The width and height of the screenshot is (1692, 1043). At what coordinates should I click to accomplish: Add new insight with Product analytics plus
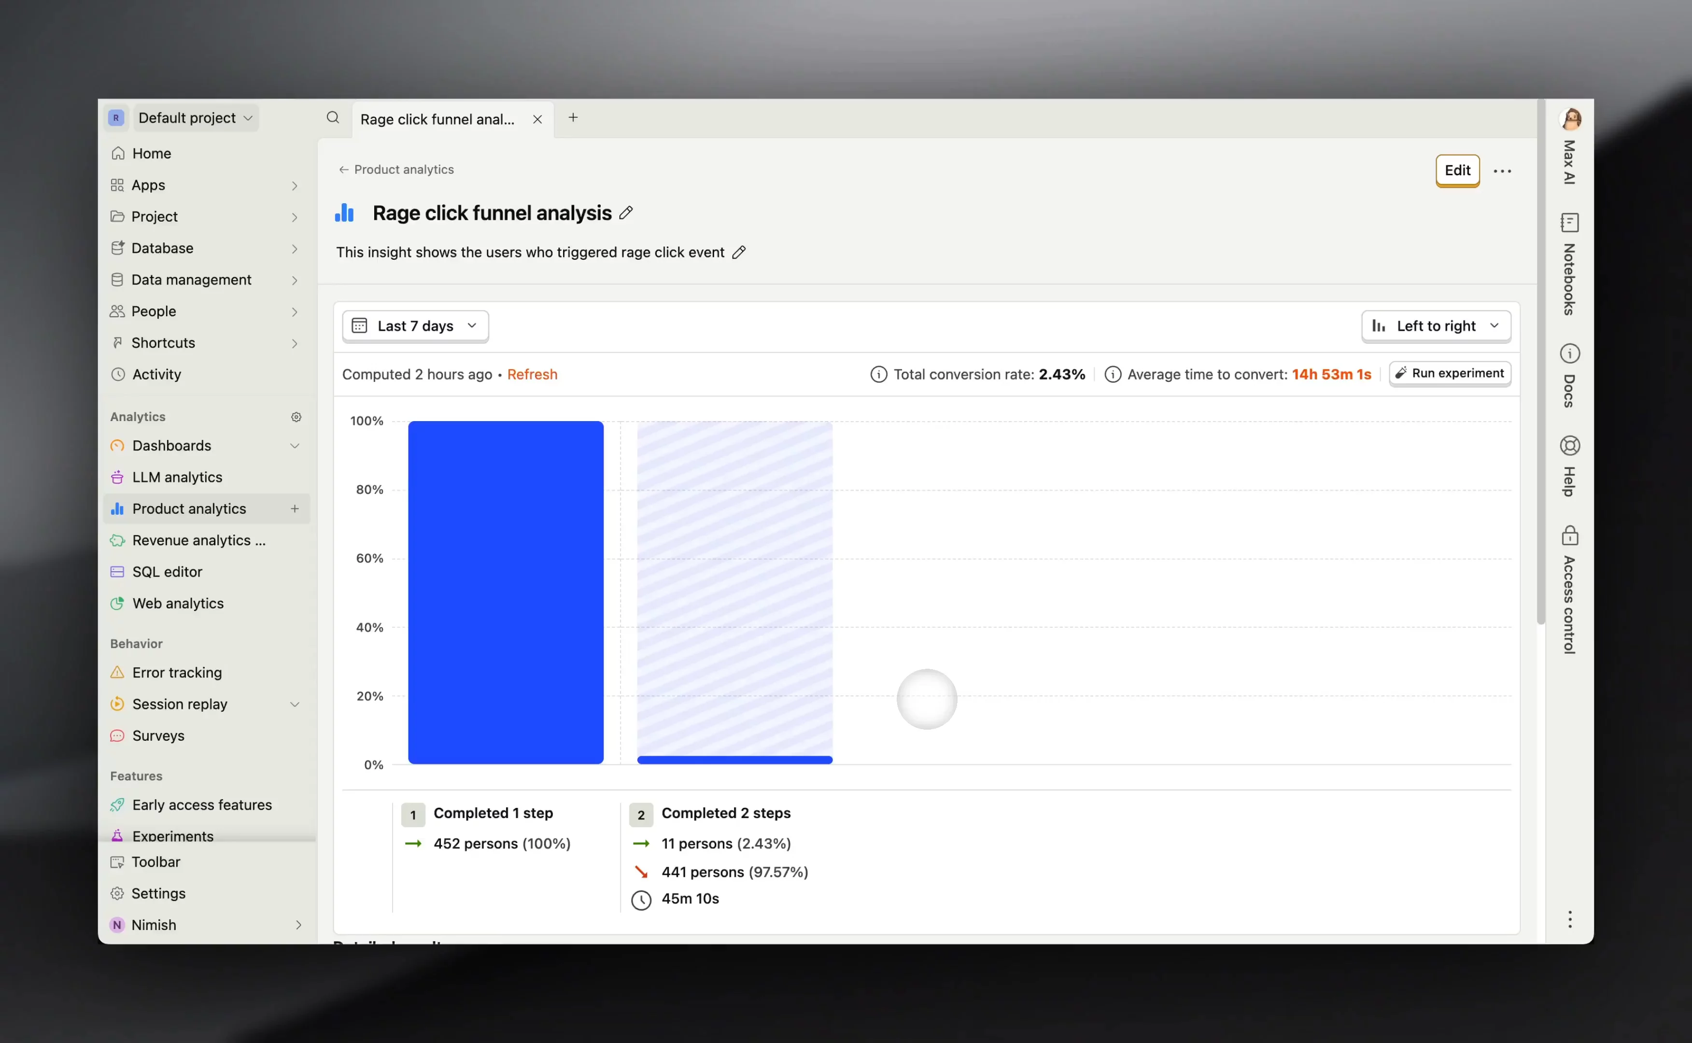coord(295,508)
